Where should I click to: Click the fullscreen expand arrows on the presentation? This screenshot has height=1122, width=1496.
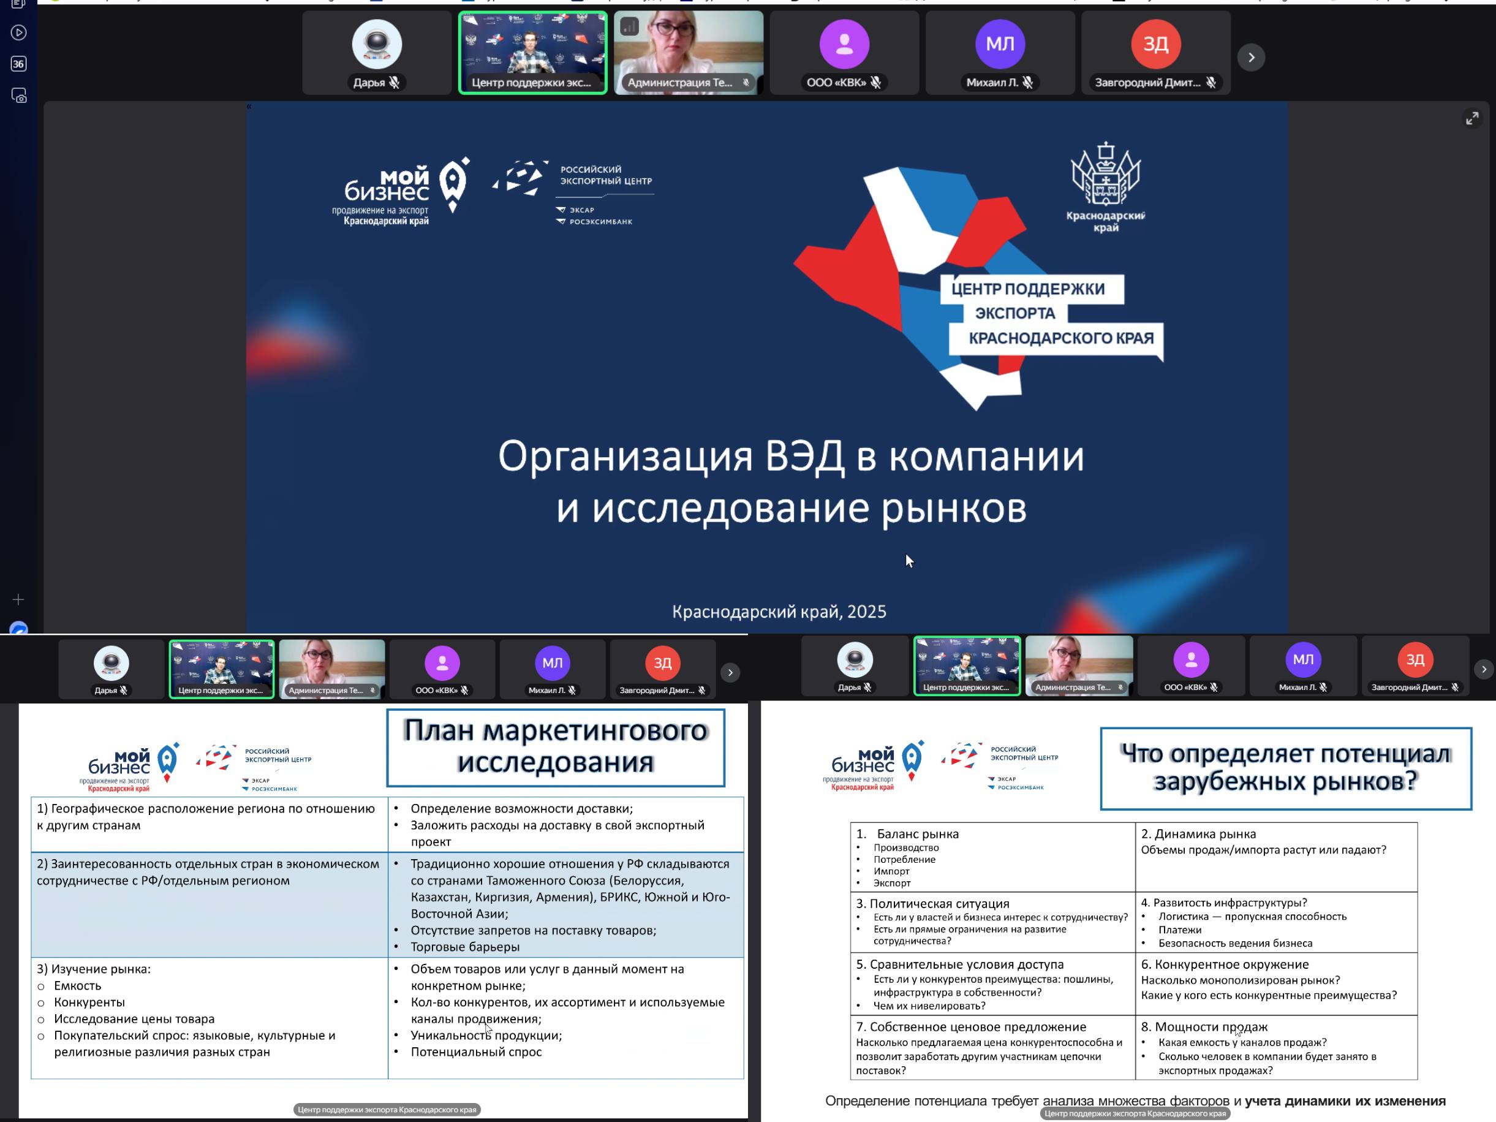click(x=1471, y=119)
